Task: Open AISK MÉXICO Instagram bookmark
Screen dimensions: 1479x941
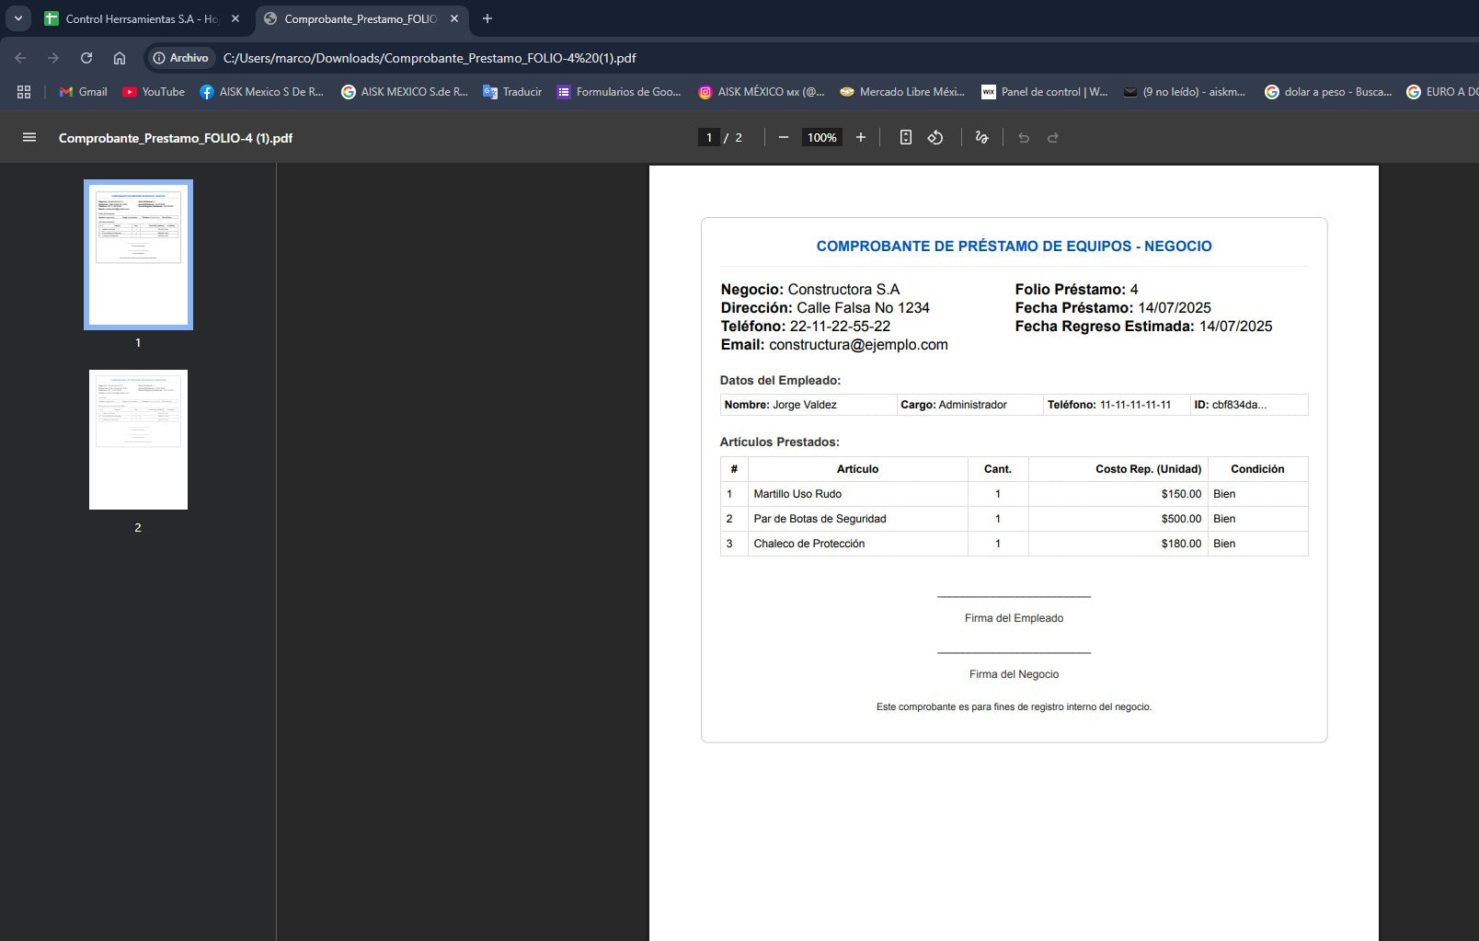Action: tap(762, 92)
